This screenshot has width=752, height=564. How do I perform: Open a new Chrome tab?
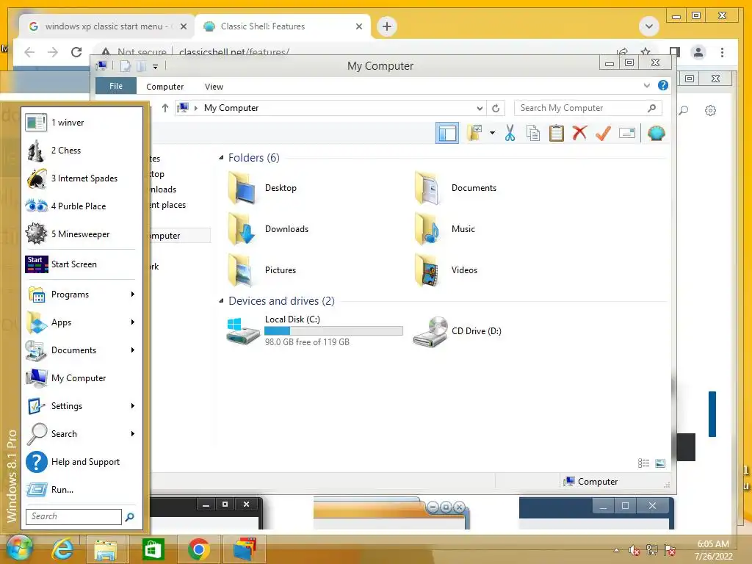(387, 26)
